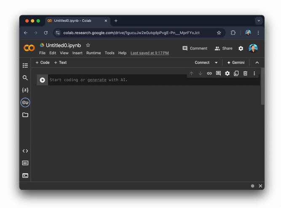Open the Variables {x} panel
The height and width of the screenshot is (208, 281).
click(x=25, y=90)
